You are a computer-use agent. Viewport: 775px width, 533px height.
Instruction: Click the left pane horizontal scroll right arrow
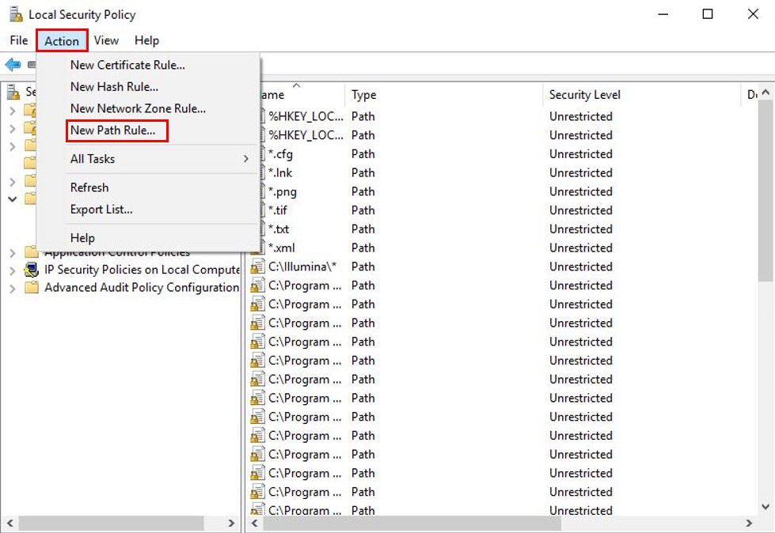[231, 524]
